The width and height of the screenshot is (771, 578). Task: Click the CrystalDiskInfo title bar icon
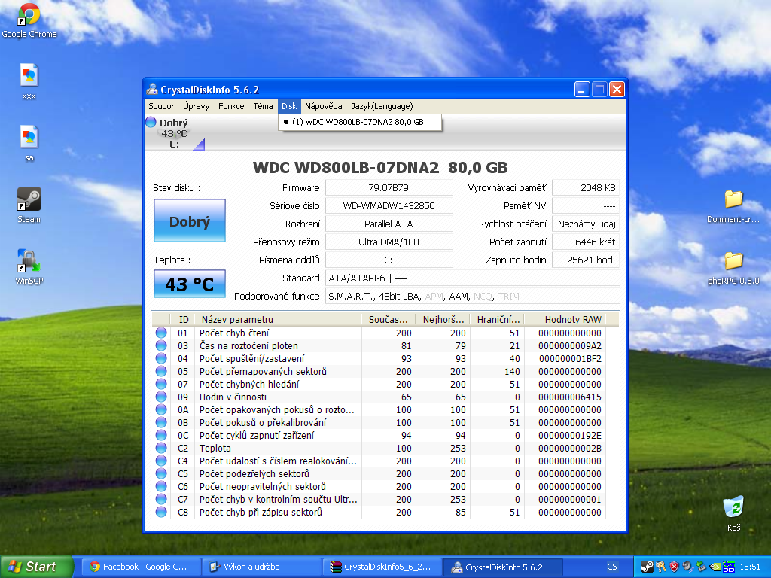152,90
